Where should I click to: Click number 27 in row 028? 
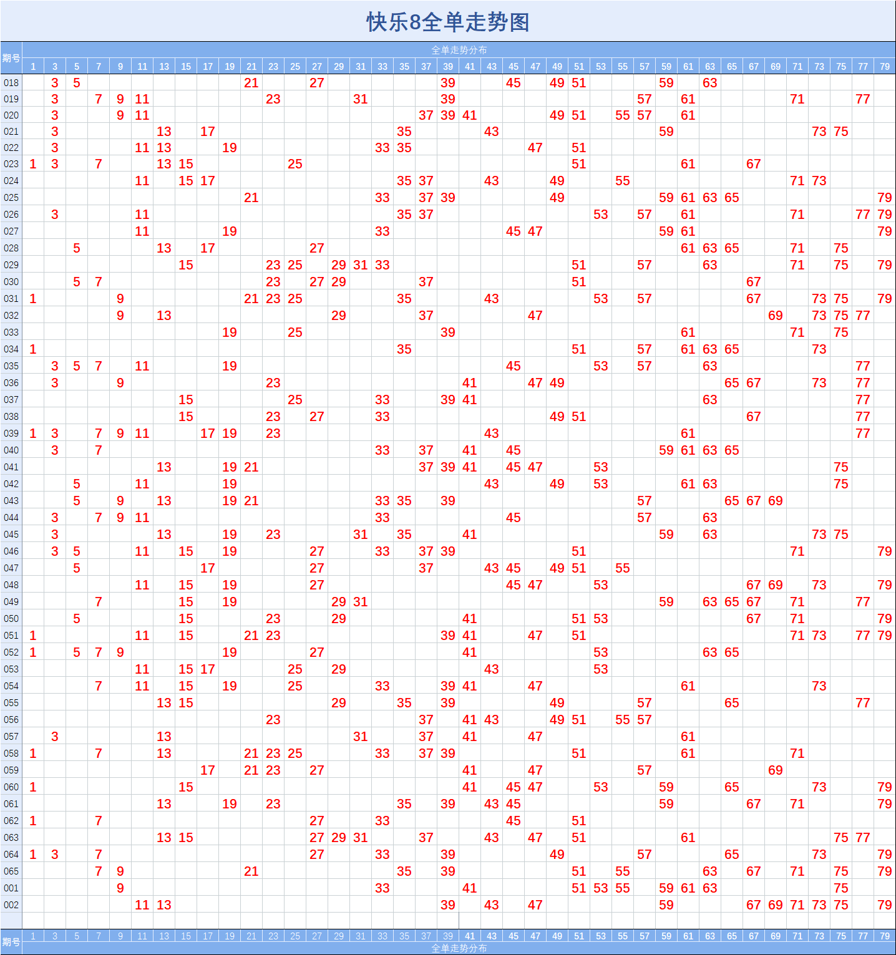click(317, 248)
